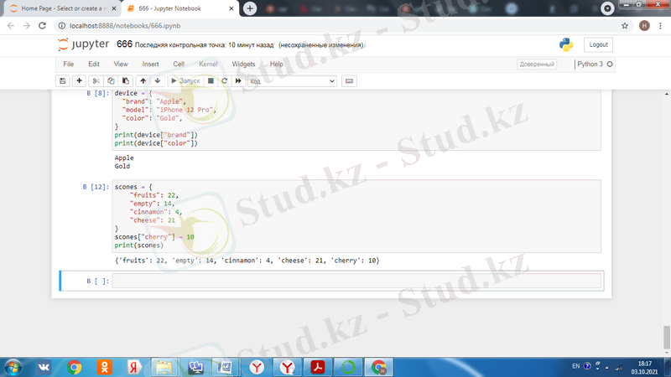Open Google Chrome from taskbar

click(x=74, y=367)
